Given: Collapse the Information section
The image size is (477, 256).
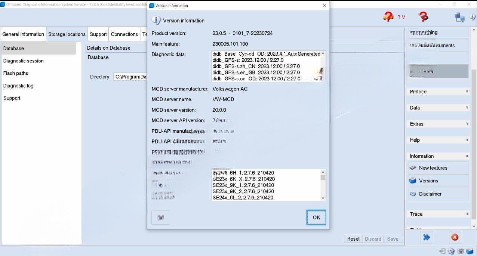Looking at the screenshot, I should [x=438, y=156].
